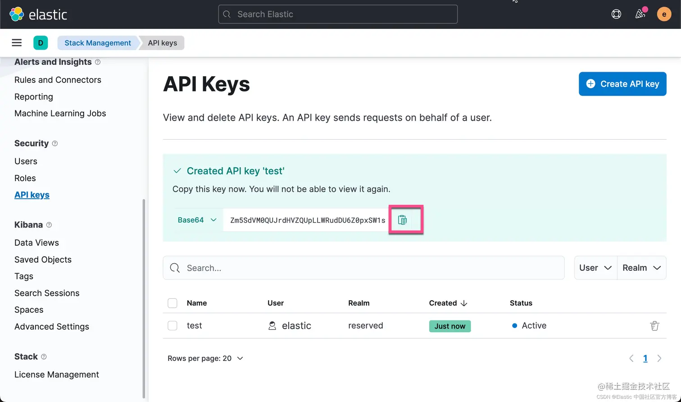Click the Alerts and Insights help icon
Screen dimensions: 681x402
[98, 62]
